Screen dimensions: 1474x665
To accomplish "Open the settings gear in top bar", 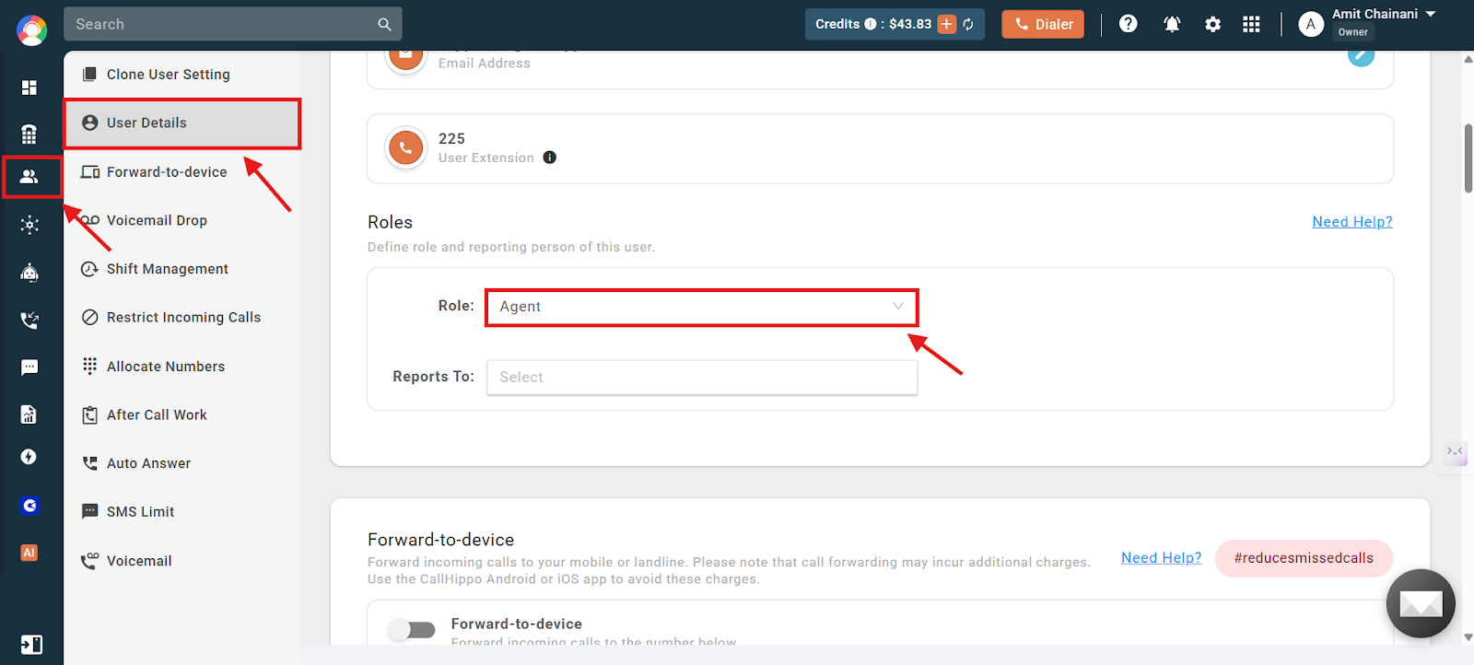I will point(1213,24).
